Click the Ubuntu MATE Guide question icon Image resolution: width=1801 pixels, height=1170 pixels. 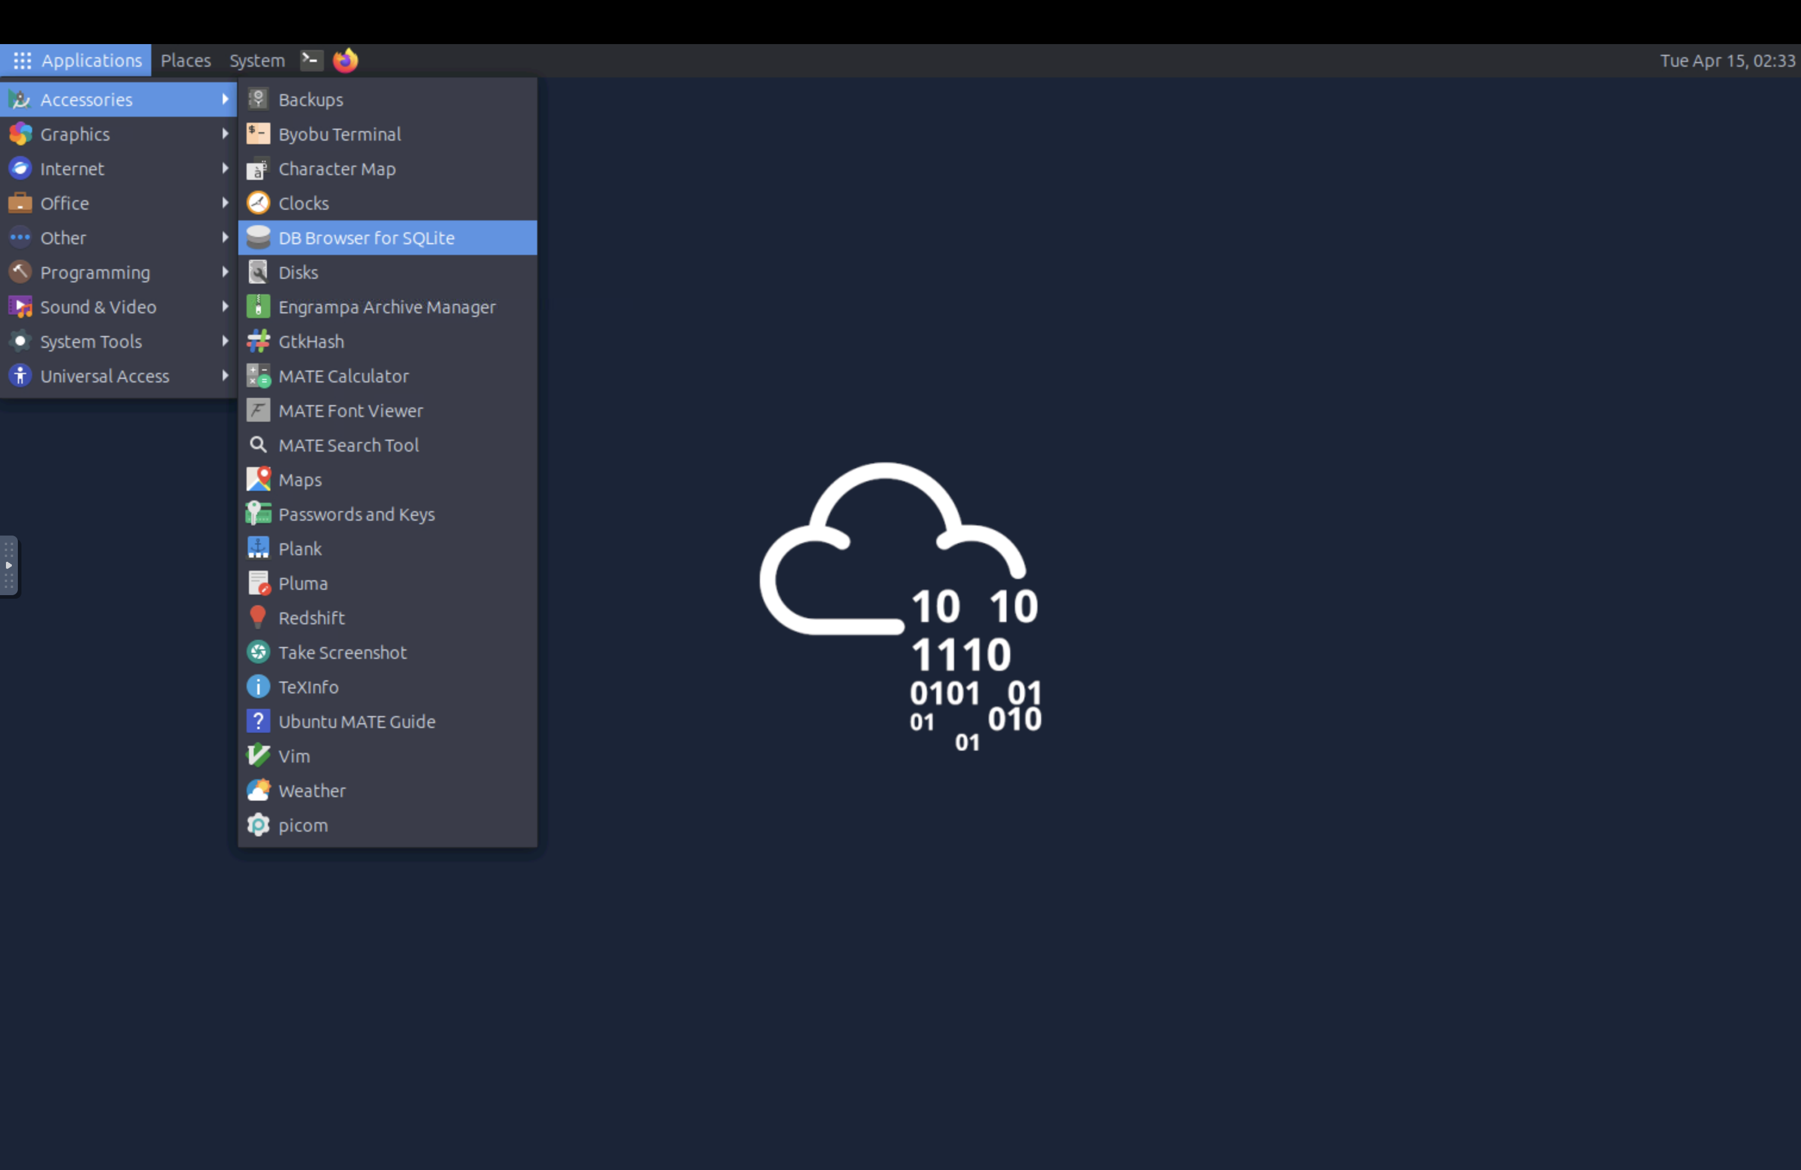[258, 721]
